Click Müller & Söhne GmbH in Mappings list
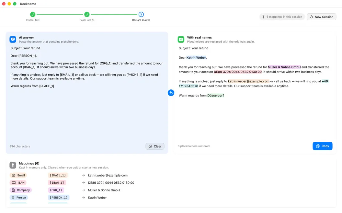 point(104,190)
